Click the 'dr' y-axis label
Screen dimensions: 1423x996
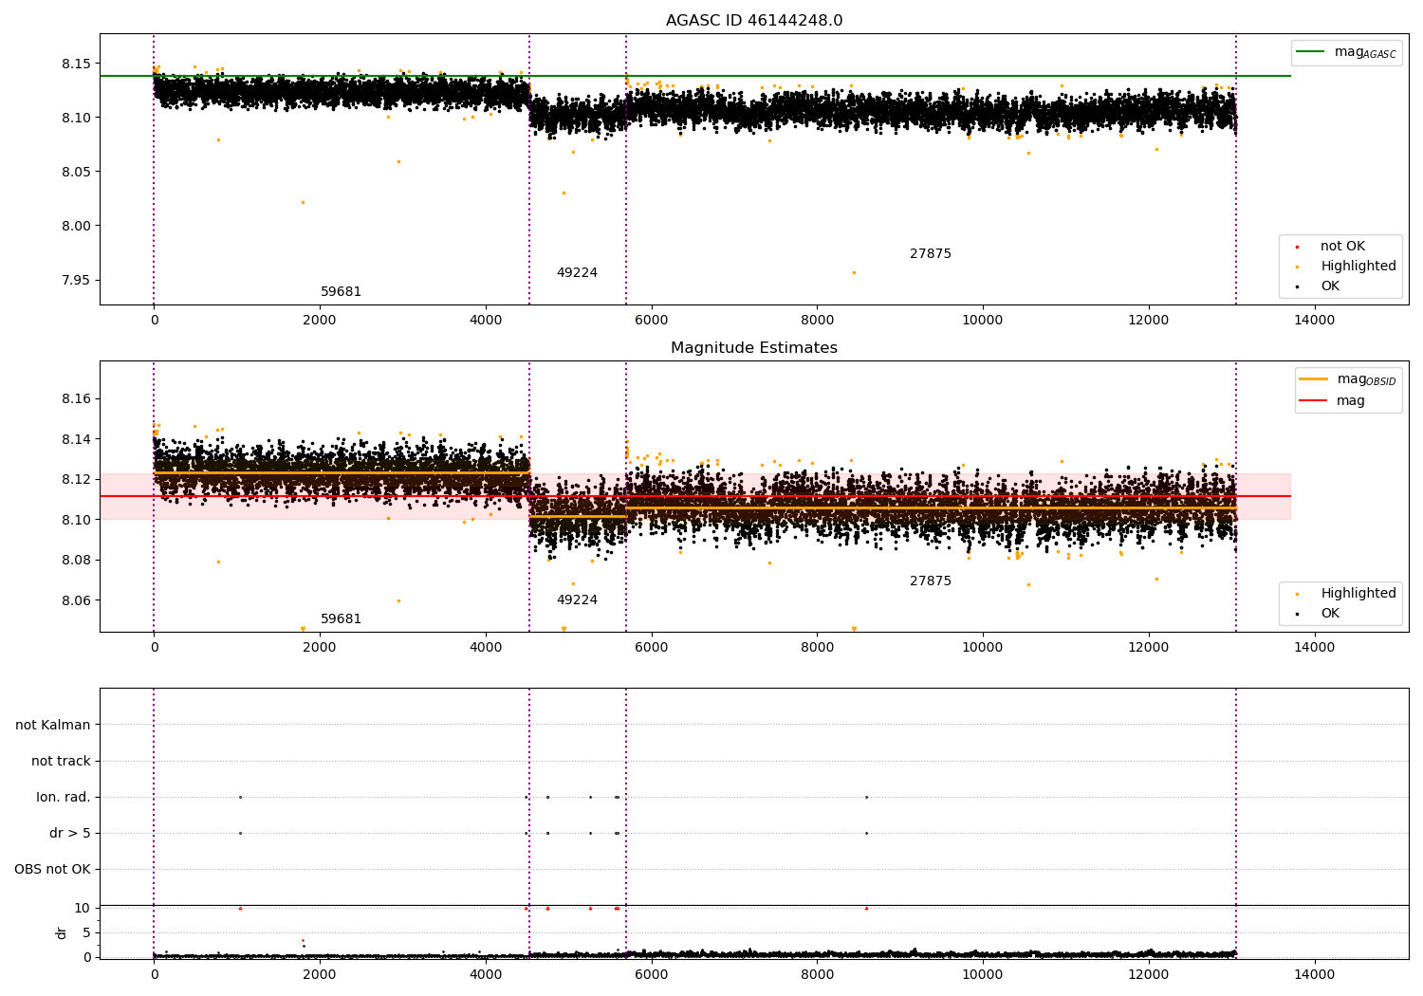click(x=62, y=932)
